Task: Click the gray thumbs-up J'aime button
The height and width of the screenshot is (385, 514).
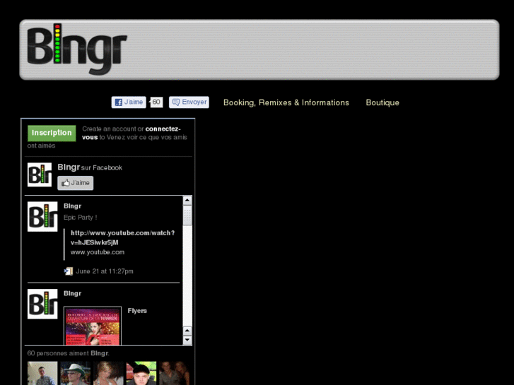Action: click(76, 183)
